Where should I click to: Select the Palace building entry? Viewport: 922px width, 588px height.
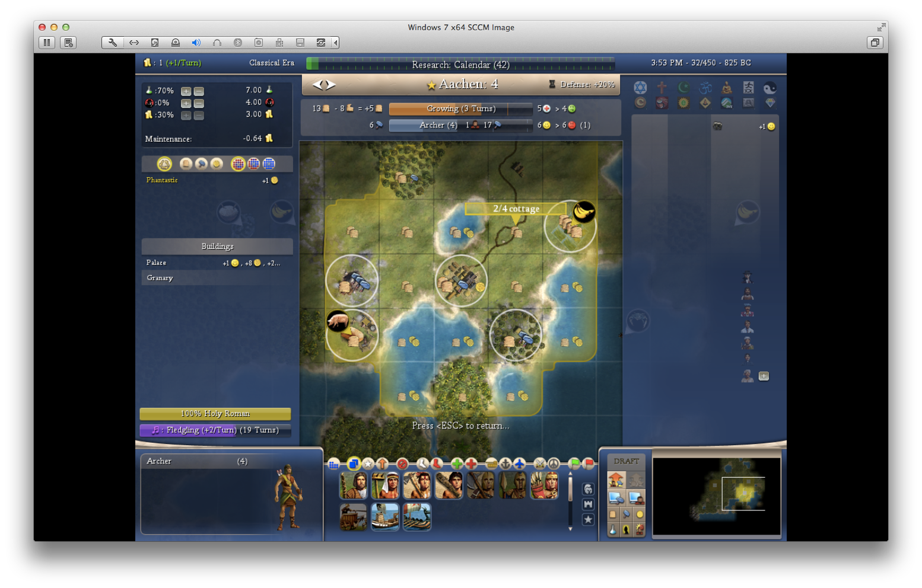point(157,263)
